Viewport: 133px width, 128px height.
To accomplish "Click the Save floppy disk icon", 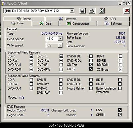I will point(82,11).
